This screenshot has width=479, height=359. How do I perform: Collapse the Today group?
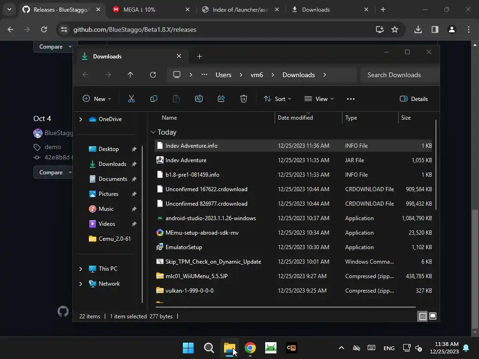coord(153,132)
